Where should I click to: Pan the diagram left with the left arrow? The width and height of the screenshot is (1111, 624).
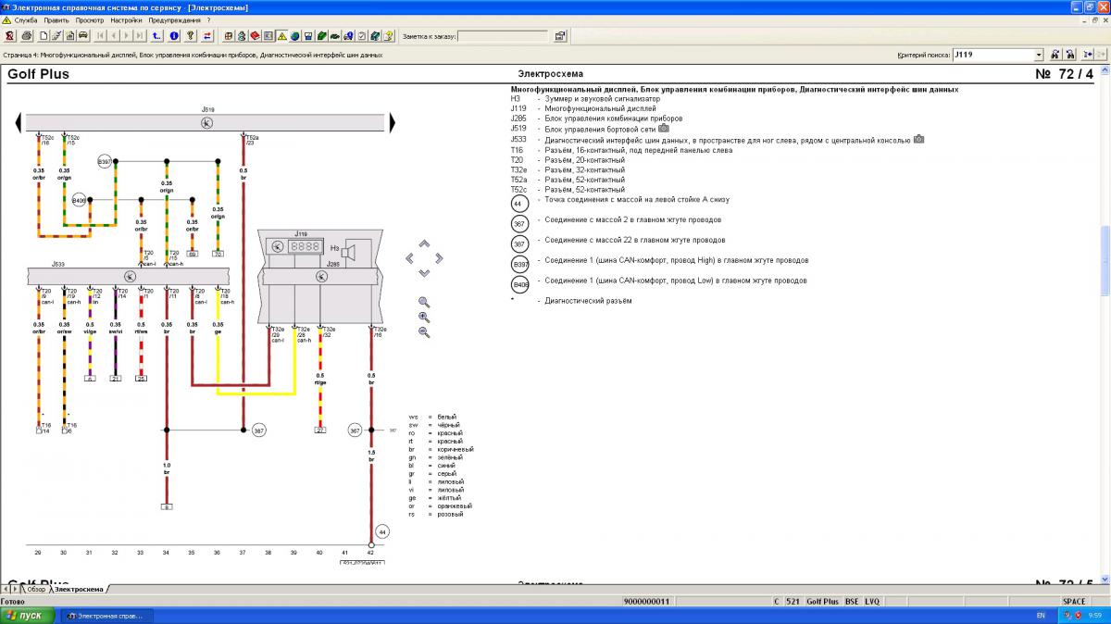(x=410, y=258)
